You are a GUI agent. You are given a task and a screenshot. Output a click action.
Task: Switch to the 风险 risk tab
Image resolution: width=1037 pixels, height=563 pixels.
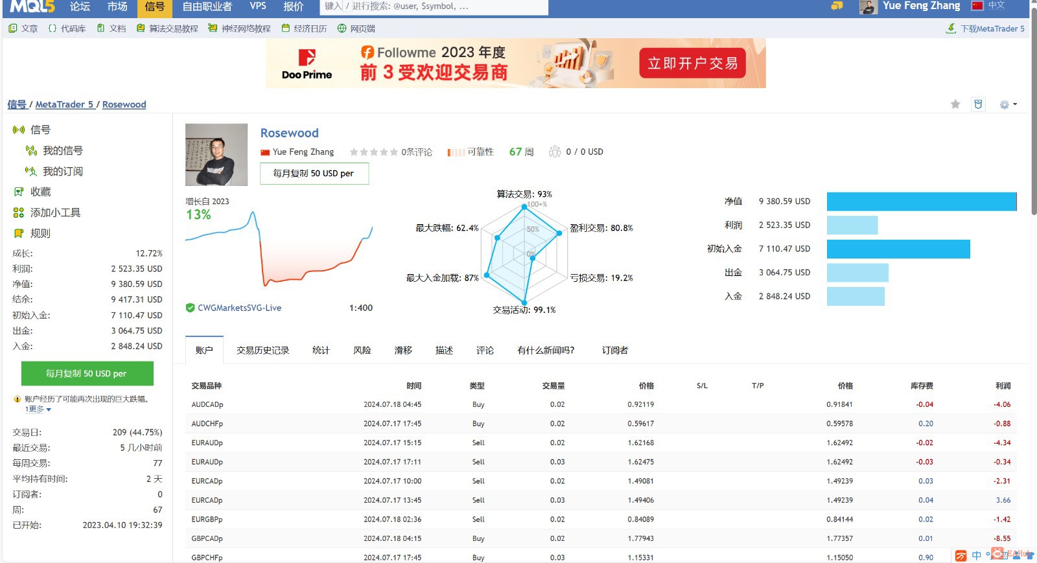(362, 350)
